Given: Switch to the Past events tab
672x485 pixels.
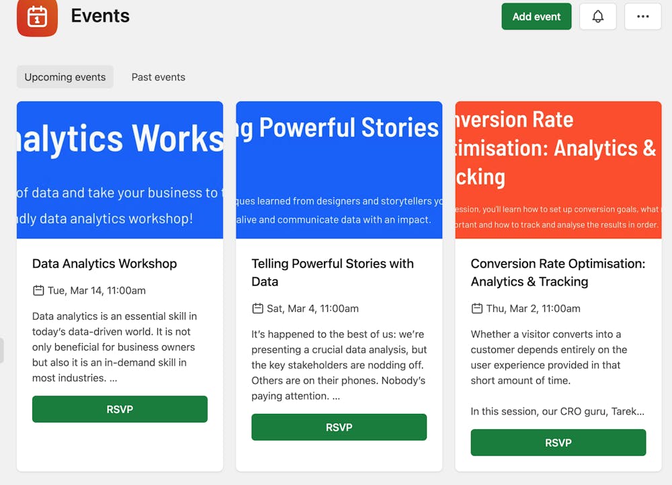Looking at the screenshot, I should coord(158,77).
